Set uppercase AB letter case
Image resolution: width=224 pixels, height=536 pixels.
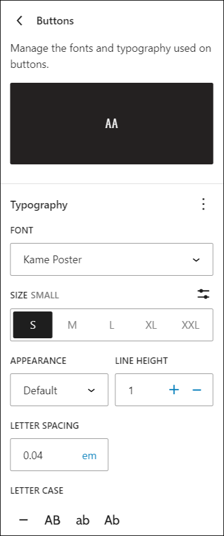[x=52, y=520]
